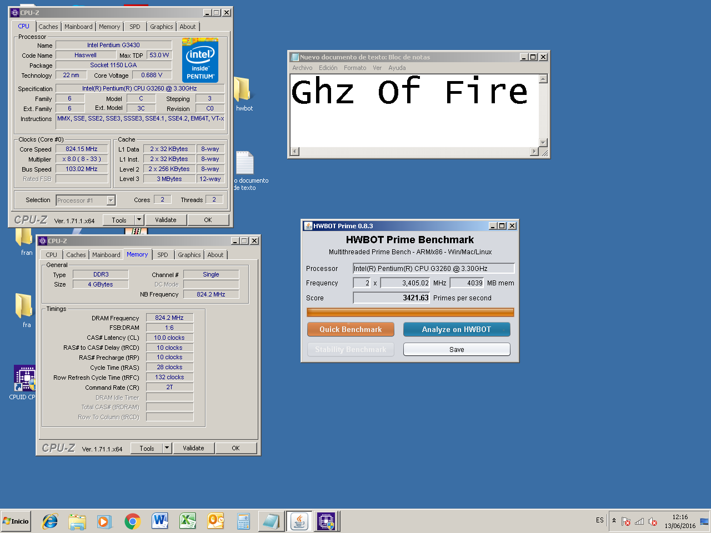Click the ES language indicator

click(x=600, y=521)
